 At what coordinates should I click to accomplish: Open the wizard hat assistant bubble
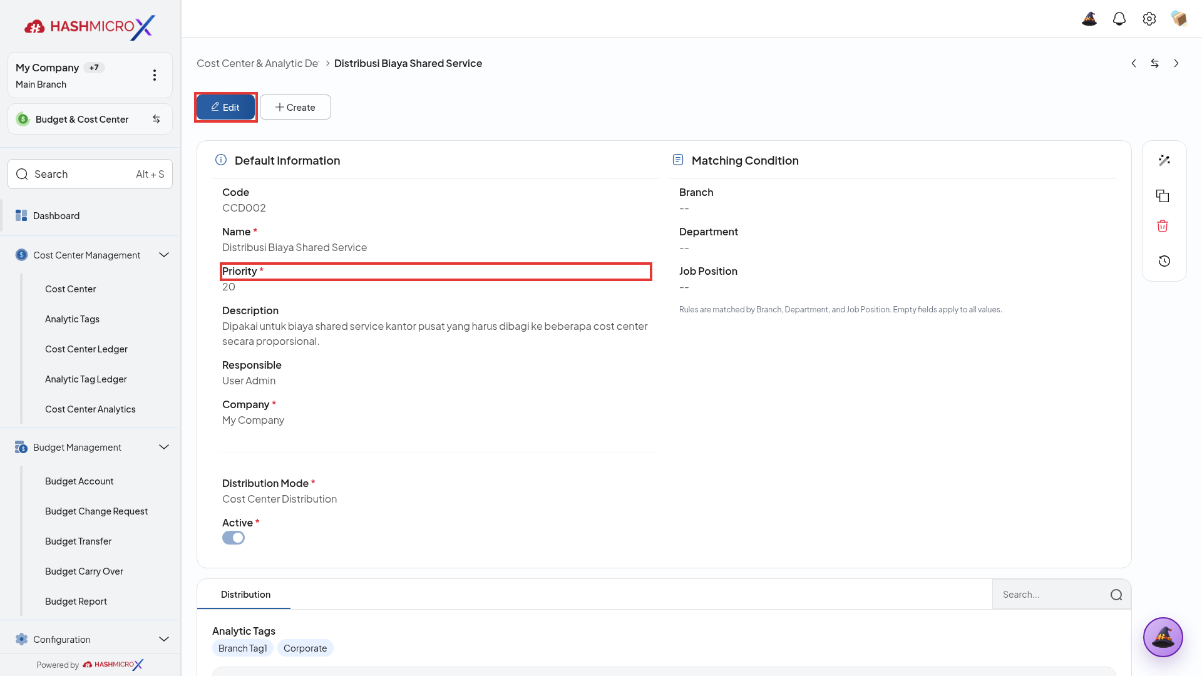click(x=1163, y=637)
